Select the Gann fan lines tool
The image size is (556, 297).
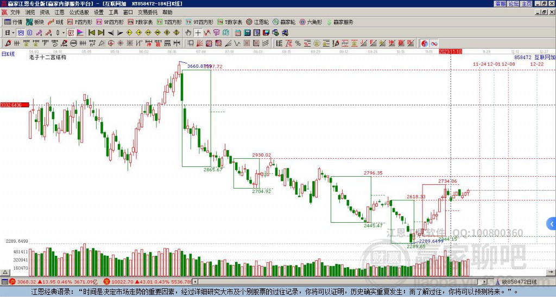click(200, 43)
